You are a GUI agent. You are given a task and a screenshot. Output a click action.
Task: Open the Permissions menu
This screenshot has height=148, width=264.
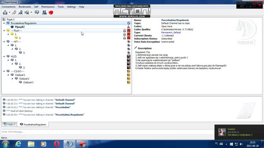(x=48, y=7)
